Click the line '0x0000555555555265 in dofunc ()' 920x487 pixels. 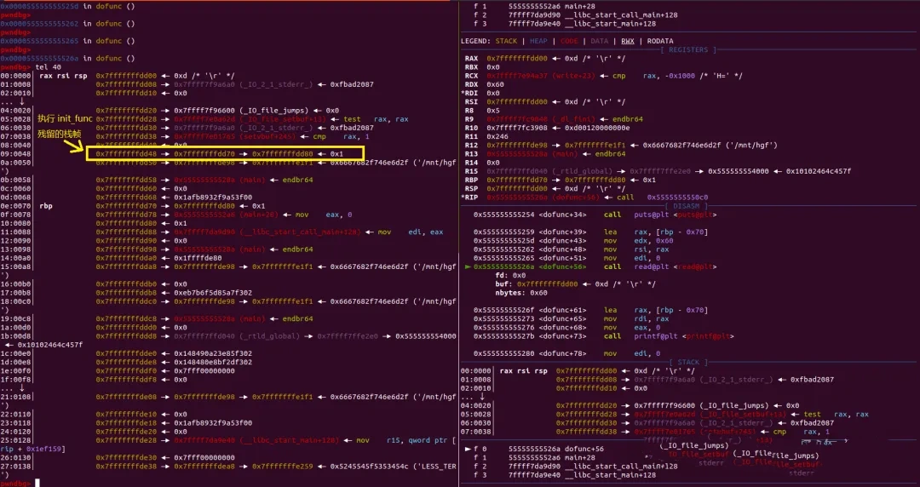(x=67, y=41)
